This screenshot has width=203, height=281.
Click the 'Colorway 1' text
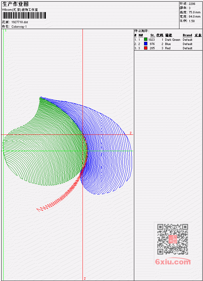pyautogui.click(x=19, y=26)
